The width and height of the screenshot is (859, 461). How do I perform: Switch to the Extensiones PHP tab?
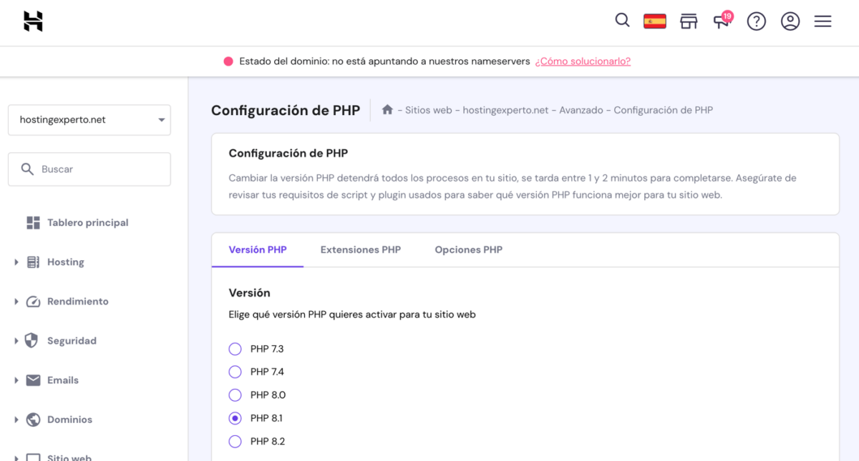[361, 249]
